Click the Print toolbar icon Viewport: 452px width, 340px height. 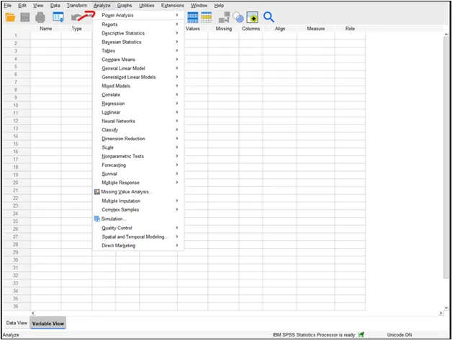pos(40,17)
